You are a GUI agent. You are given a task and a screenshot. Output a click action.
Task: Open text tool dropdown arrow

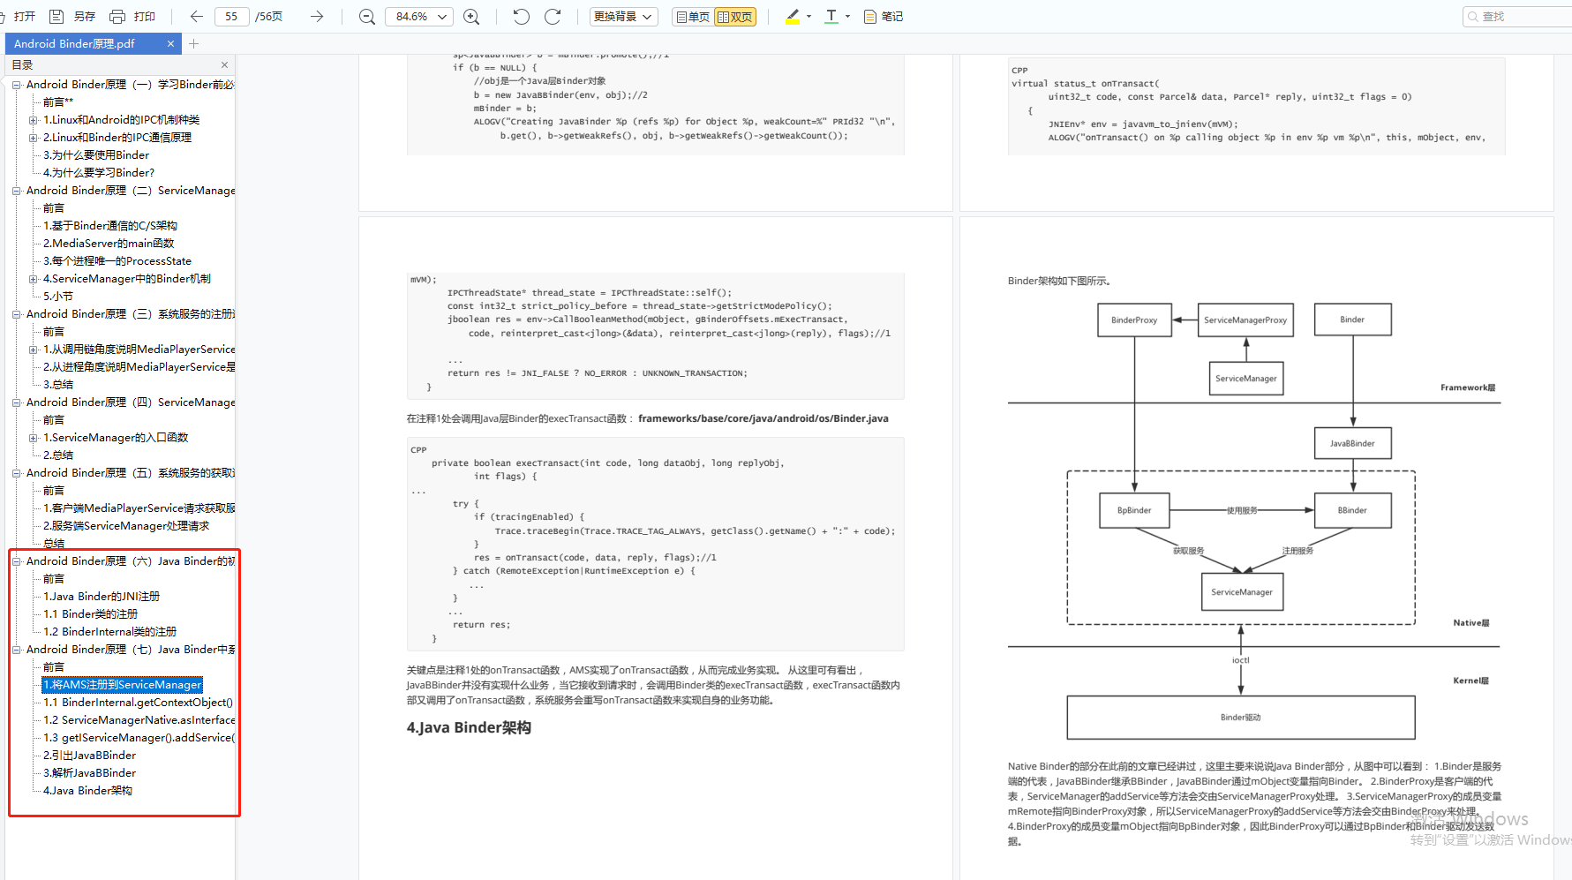(x=847, y=16)
